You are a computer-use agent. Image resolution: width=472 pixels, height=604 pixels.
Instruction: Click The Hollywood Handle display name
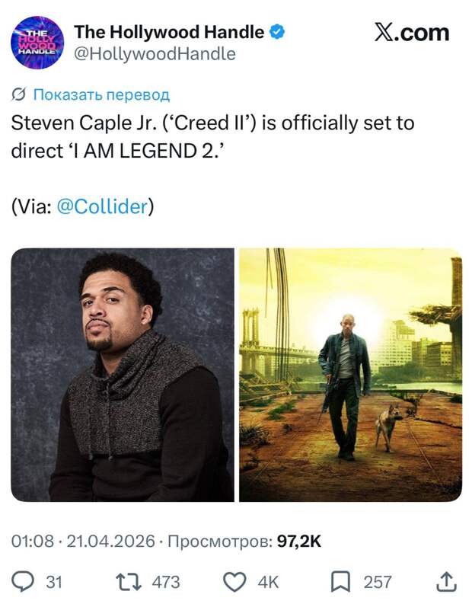click(169, 32)
